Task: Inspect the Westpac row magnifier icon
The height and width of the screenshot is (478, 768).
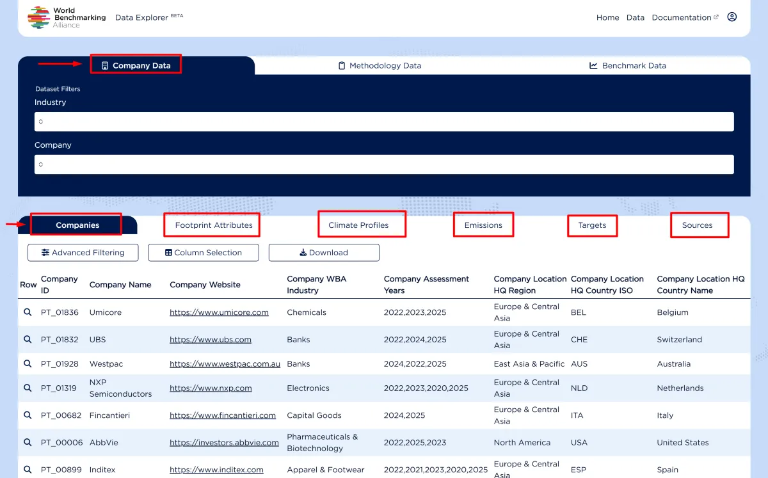Action: click(28, 363)
